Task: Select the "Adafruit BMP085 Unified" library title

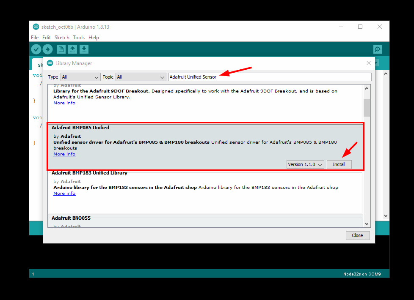Action: tap(80, 128)
